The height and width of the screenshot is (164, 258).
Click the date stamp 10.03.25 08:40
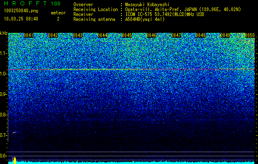click(x=21, y=19)
